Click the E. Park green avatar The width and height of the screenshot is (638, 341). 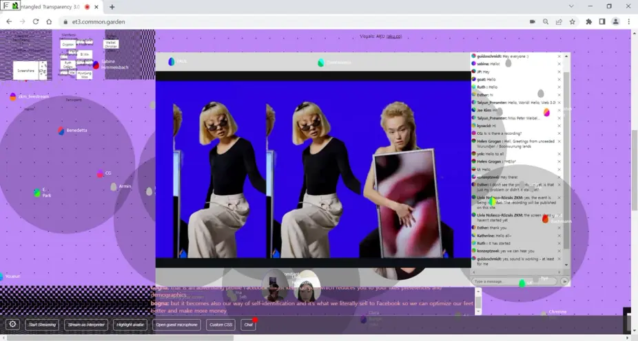37,192
